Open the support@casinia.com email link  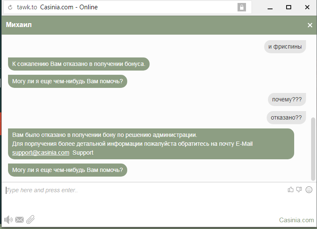[x=41, y=153]
